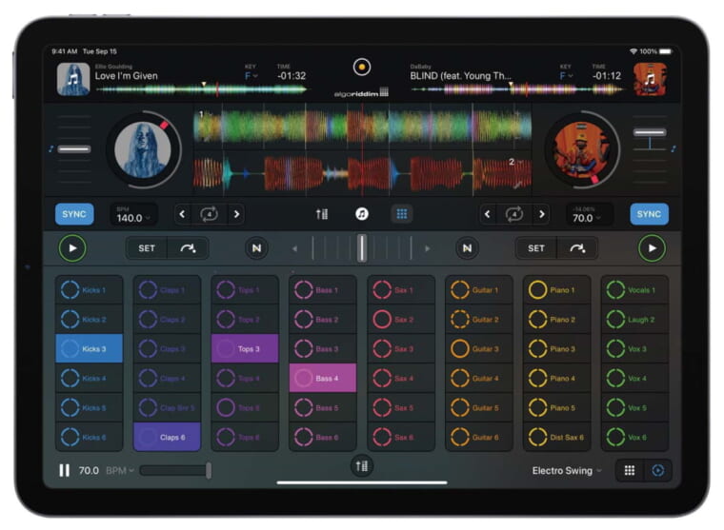Image resolution: width=724 pixels, height=530 pixels.
Task: Trigger the Dist Sax 6 loop pad
Action: point(557,438)
